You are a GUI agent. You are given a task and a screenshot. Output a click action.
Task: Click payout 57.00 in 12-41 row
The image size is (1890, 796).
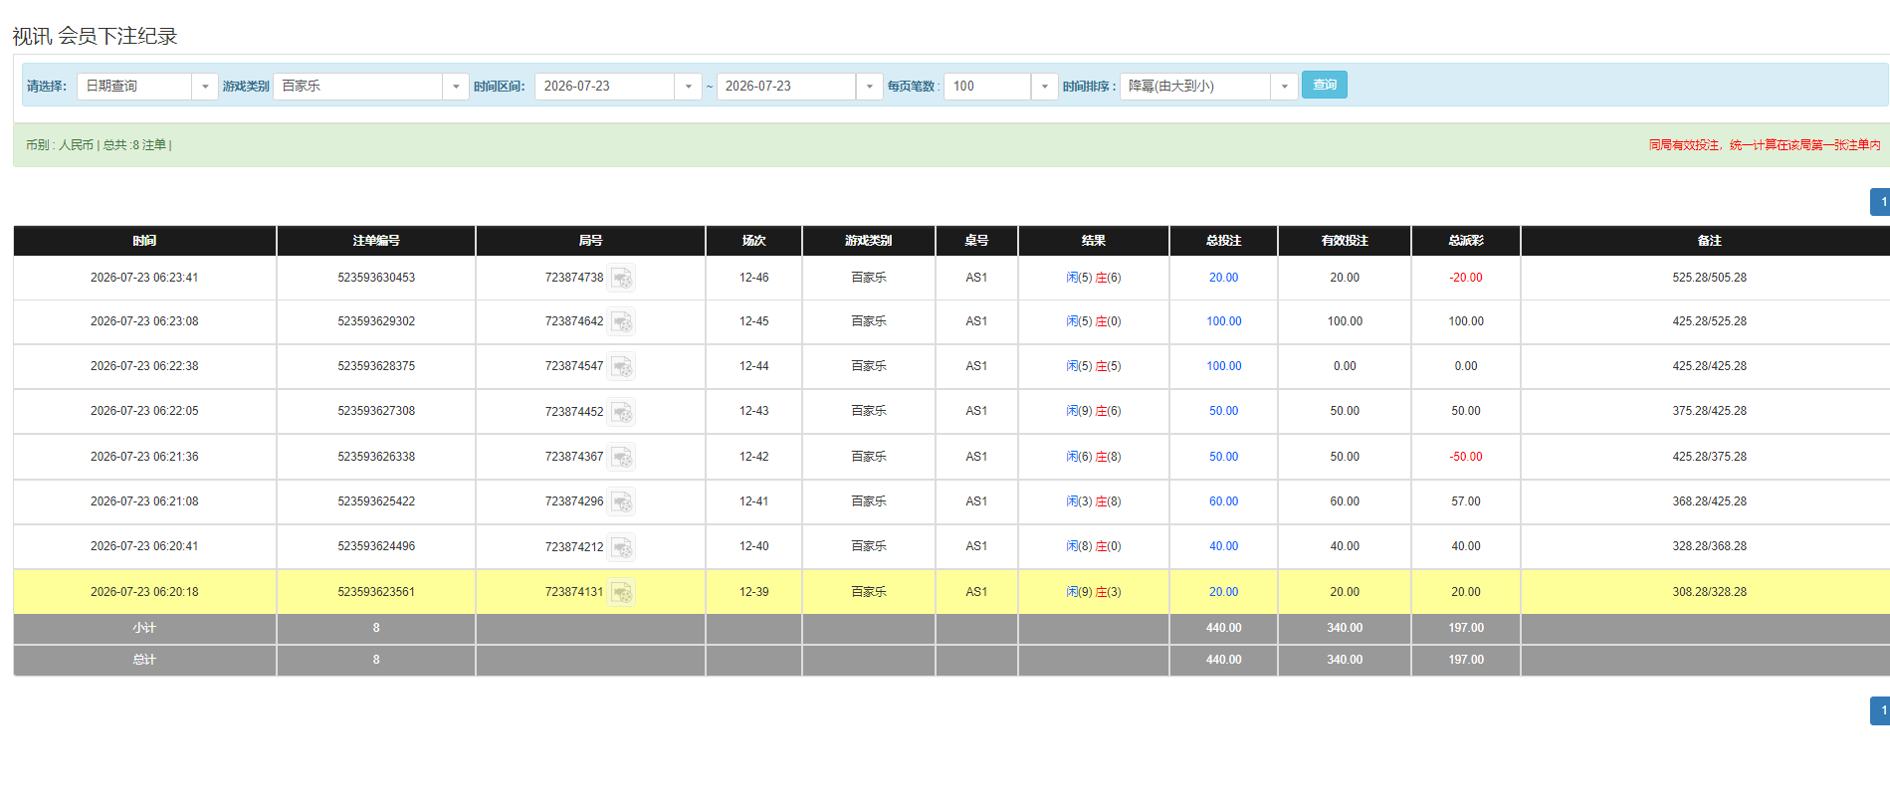[1466, 501]
